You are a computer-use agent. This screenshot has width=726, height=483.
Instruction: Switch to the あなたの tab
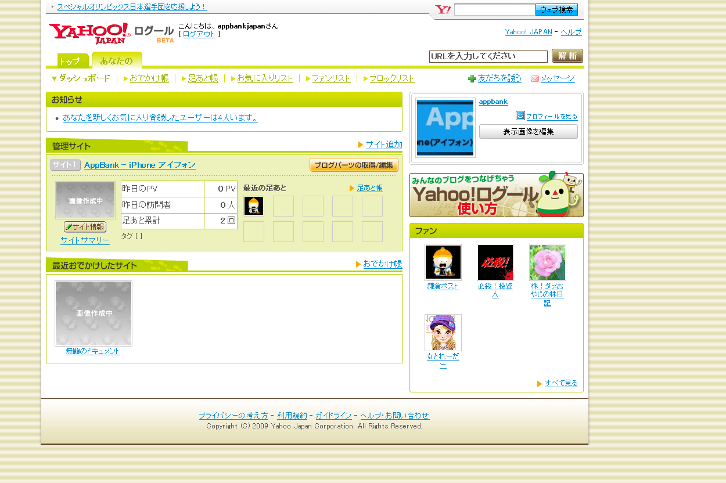point(117,60)
